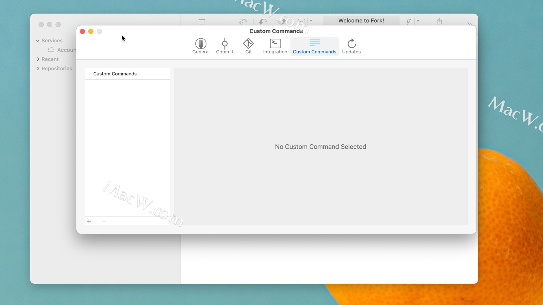
Task: Click the Push icon in Fork toolbar
Action: [x=282, y=21]
